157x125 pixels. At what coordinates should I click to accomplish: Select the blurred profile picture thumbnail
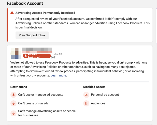[x=16, y=53]
